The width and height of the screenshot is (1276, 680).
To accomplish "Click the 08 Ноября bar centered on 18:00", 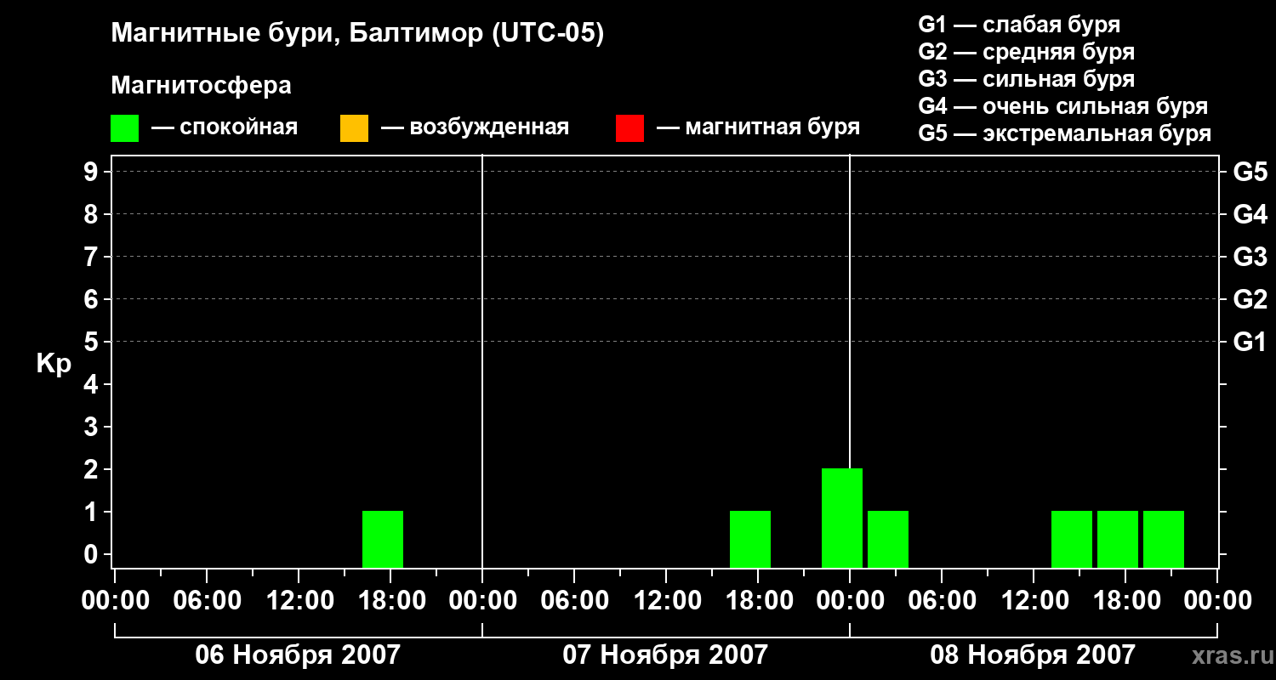I will click(x=1118, y=539).
